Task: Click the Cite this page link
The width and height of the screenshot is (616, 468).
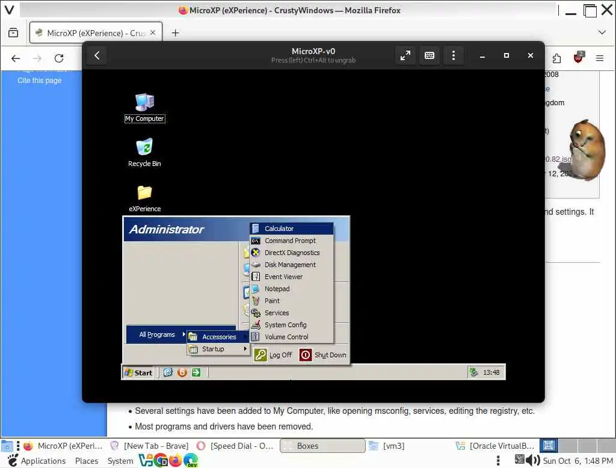Action: pos(39,81)
